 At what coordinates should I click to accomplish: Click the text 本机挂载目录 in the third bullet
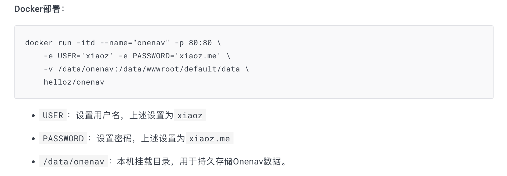[143, 162]
